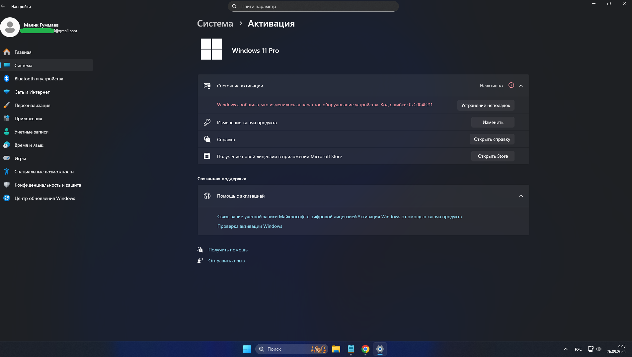Click the Windows logo next to Windows 11 Pro
Viewport: 632px width, 357px height.
click(x=211, y=49)
